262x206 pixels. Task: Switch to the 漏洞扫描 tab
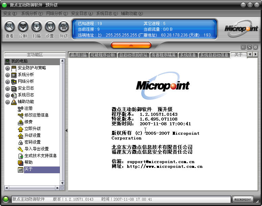pos(79,55)
